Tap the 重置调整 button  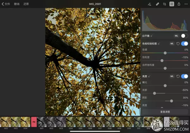point(165,112)
